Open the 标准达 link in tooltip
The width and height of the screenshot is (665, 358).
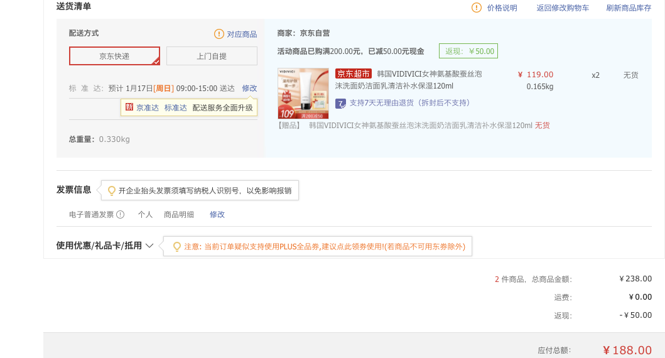[176, 108]
